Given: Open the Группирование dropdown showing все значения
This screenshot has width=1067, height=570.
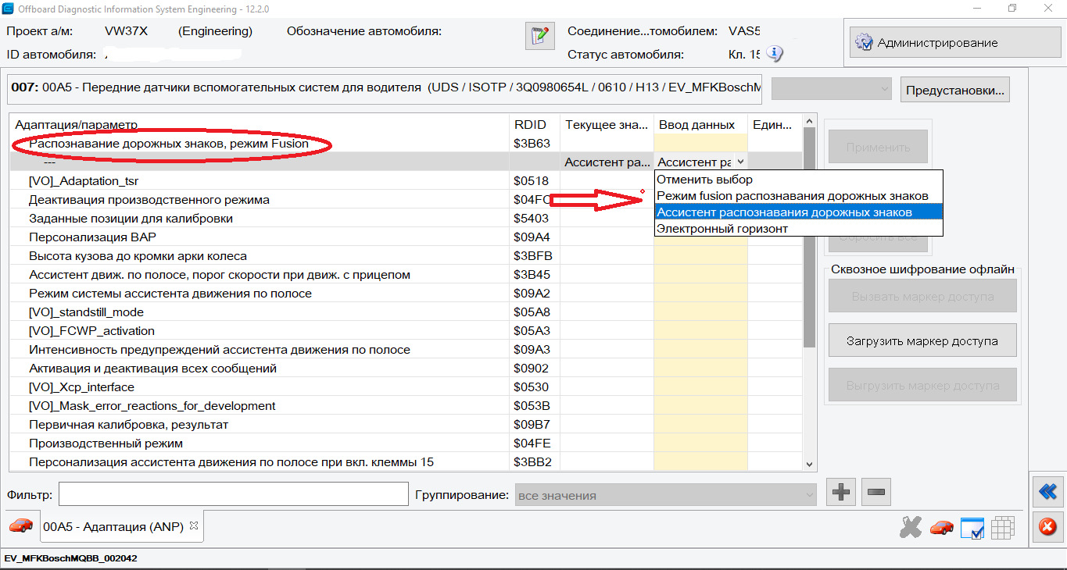Looking at the screenshot, I should [666, 495].
